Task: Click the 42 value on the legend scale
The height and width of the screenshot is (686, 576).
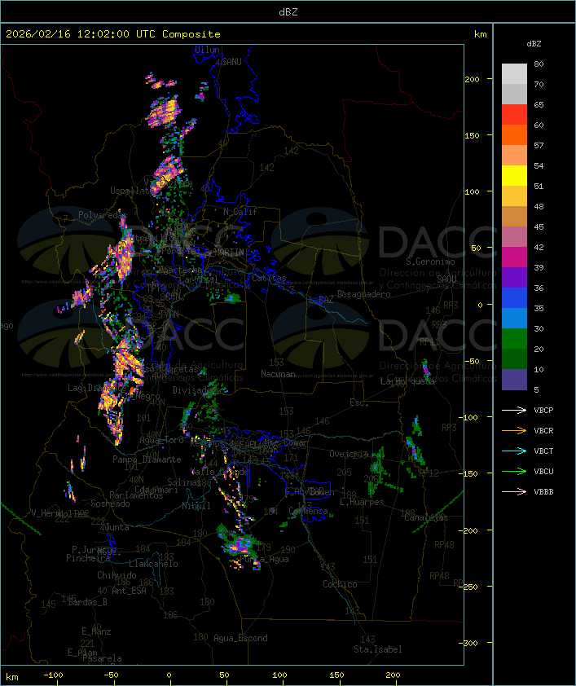Action: 539,247
